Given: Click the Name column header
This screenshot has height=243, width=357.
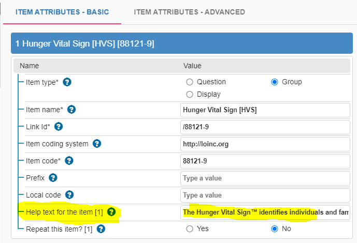Looking at the screenshot, I should tap(29, 66).
